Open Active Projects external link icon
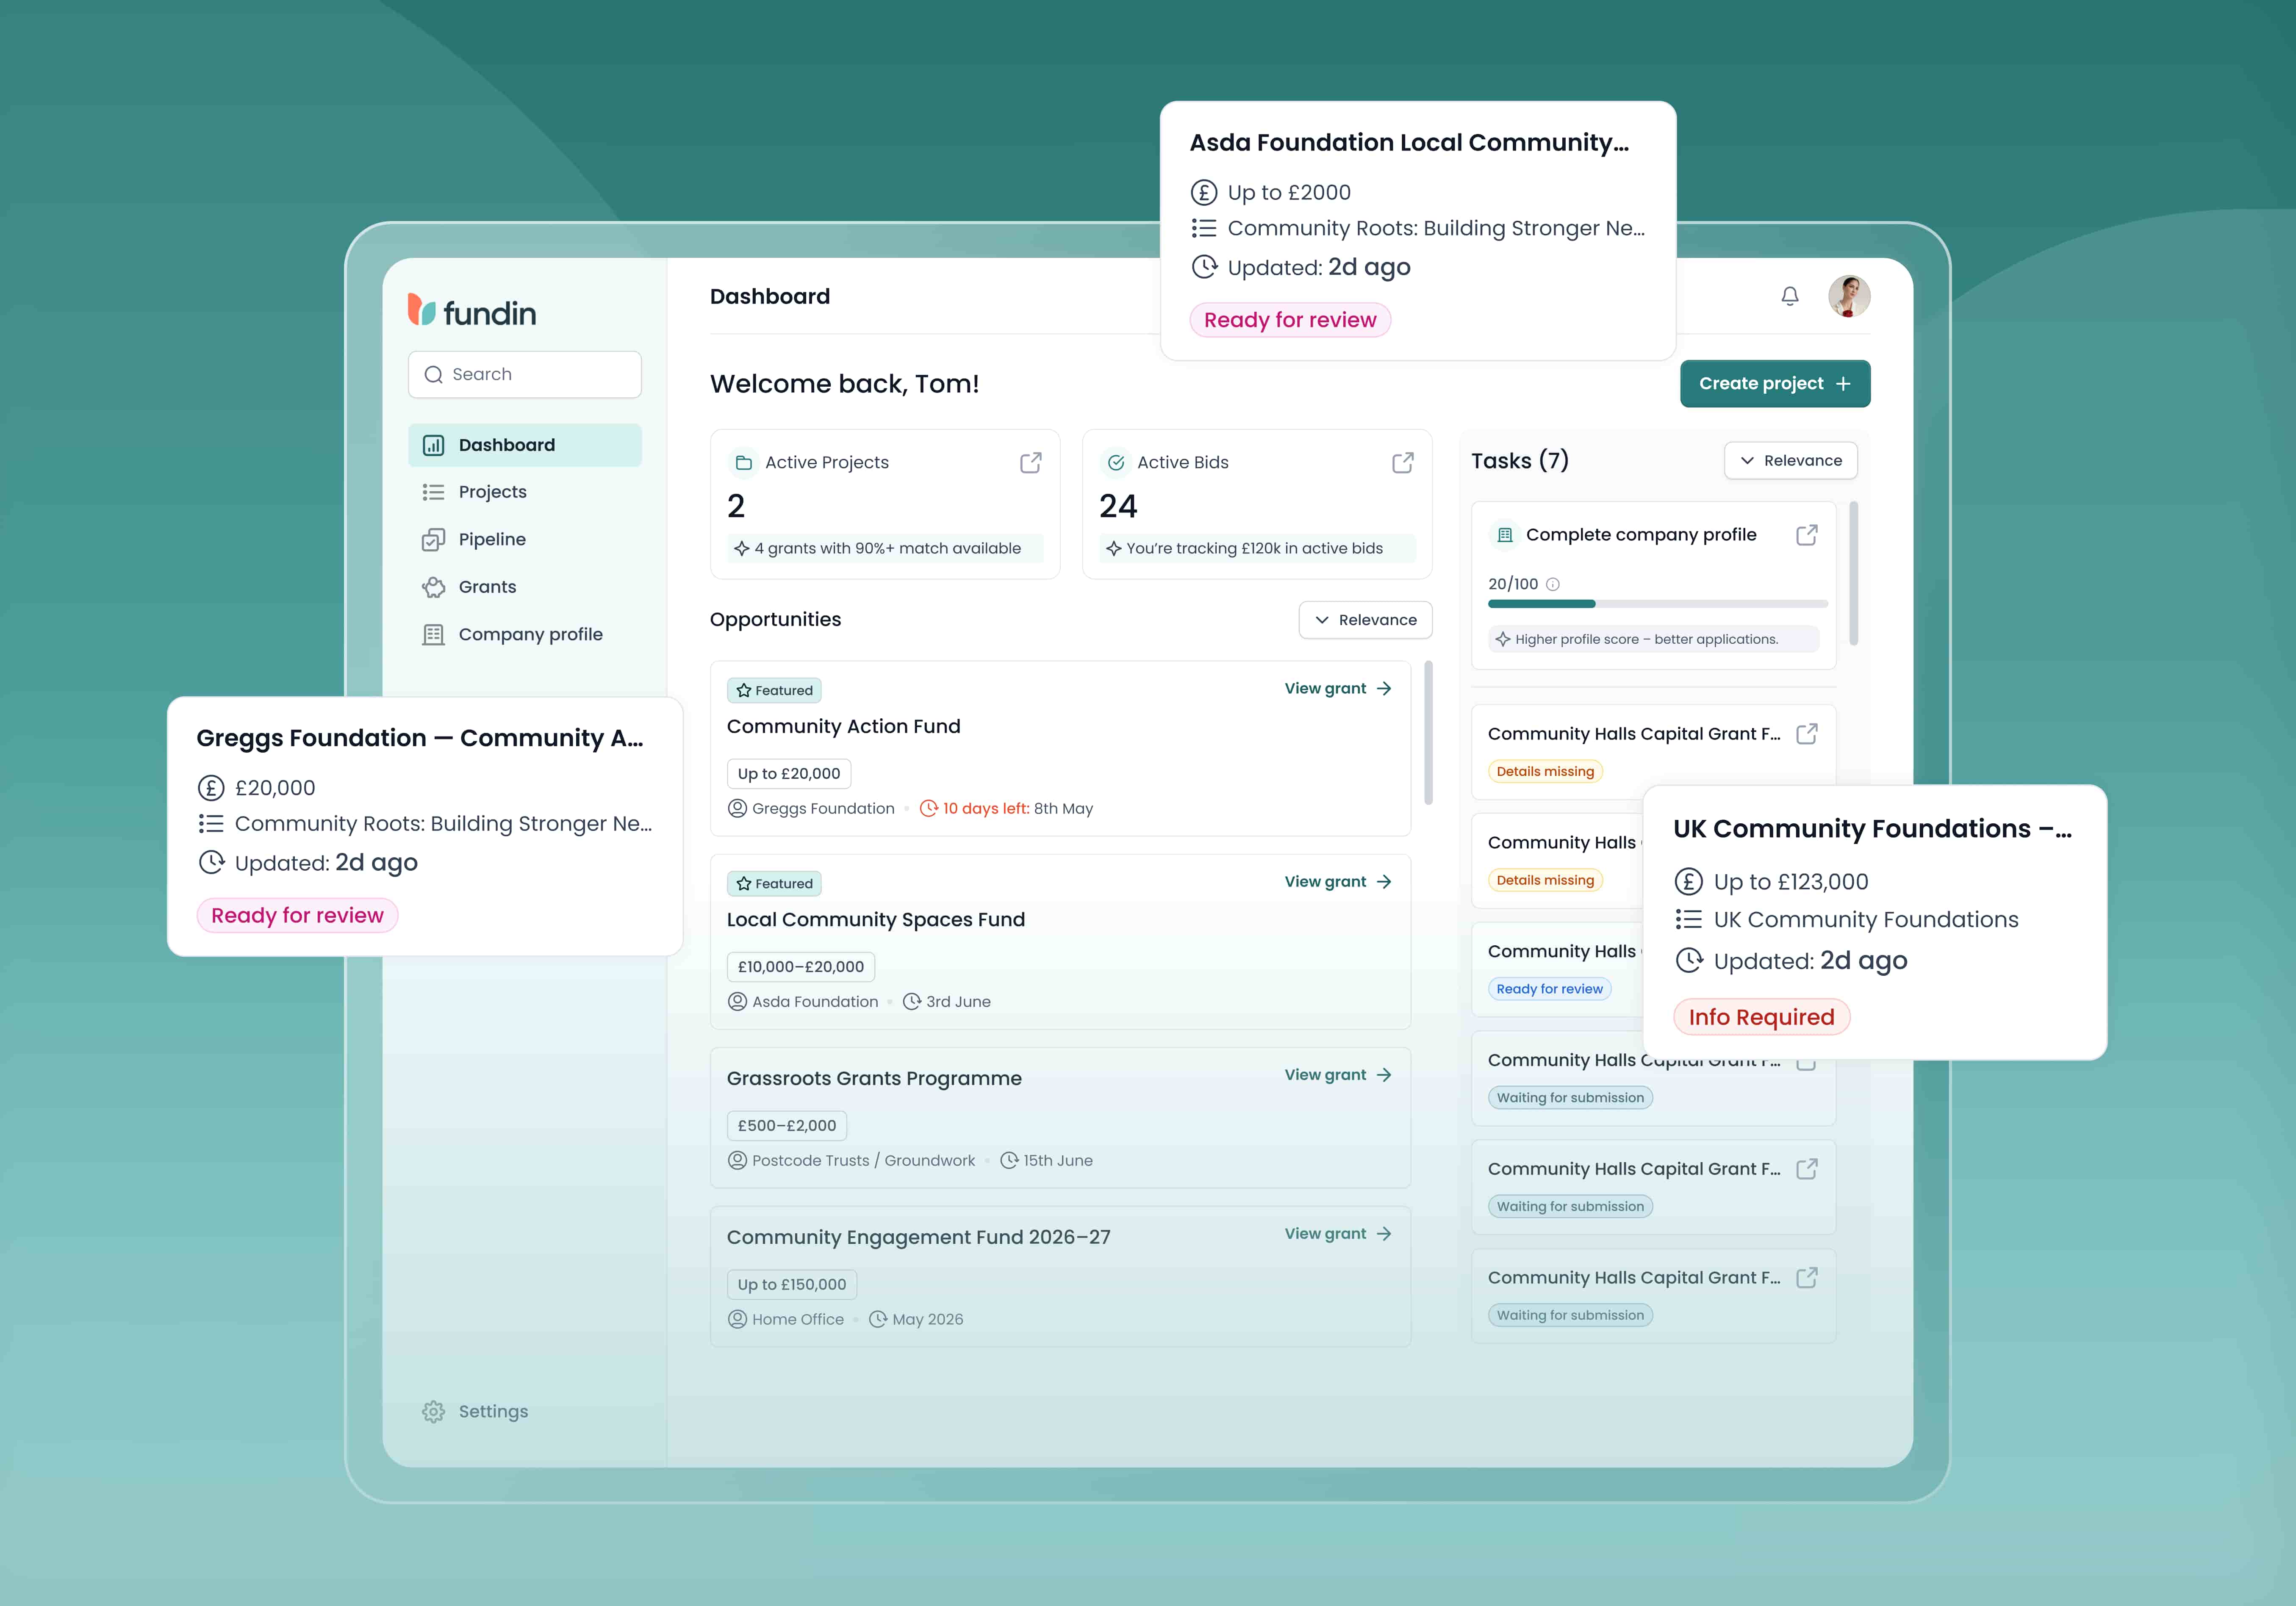Image resolution: width=2296 pixels, height=1606 pixels. click(x=1031, y=462)
